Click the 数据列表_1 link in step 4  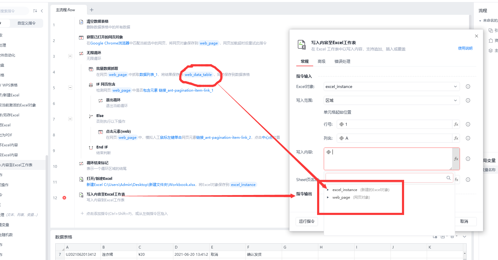pyautogui.click(x=149, y=75)
